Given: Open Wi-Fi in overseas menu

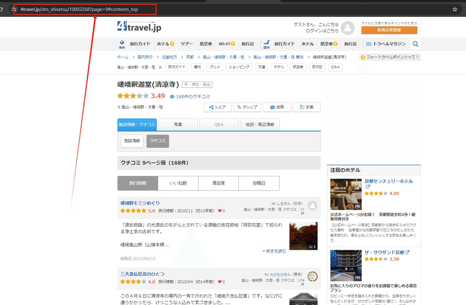Looking at the screenshot, I should (227, 44).
